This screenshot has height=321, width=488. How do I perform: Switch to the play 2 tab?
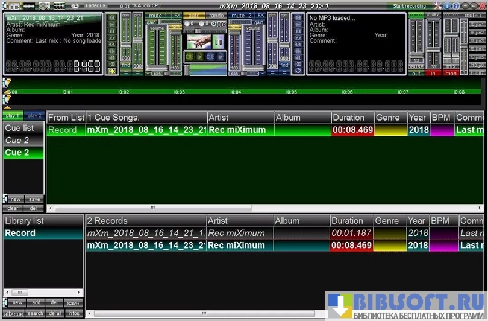point(34,115)
